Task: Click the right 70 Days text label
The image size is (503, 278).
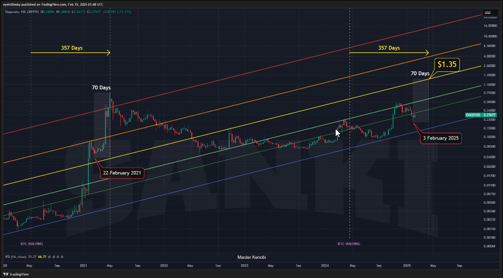Action: [420, 73]
